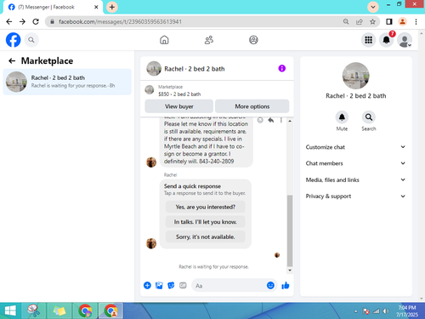Click the chat scroll down arrow
425x319 pixels.
[290, 271]
